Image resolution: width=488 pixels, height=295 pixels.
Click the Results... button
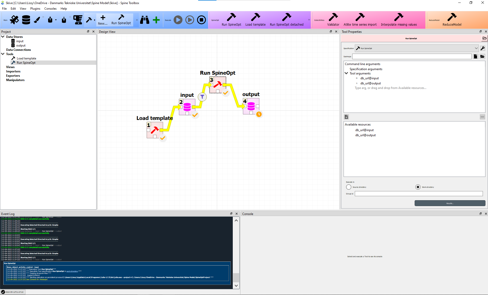[x=450, y=203]
